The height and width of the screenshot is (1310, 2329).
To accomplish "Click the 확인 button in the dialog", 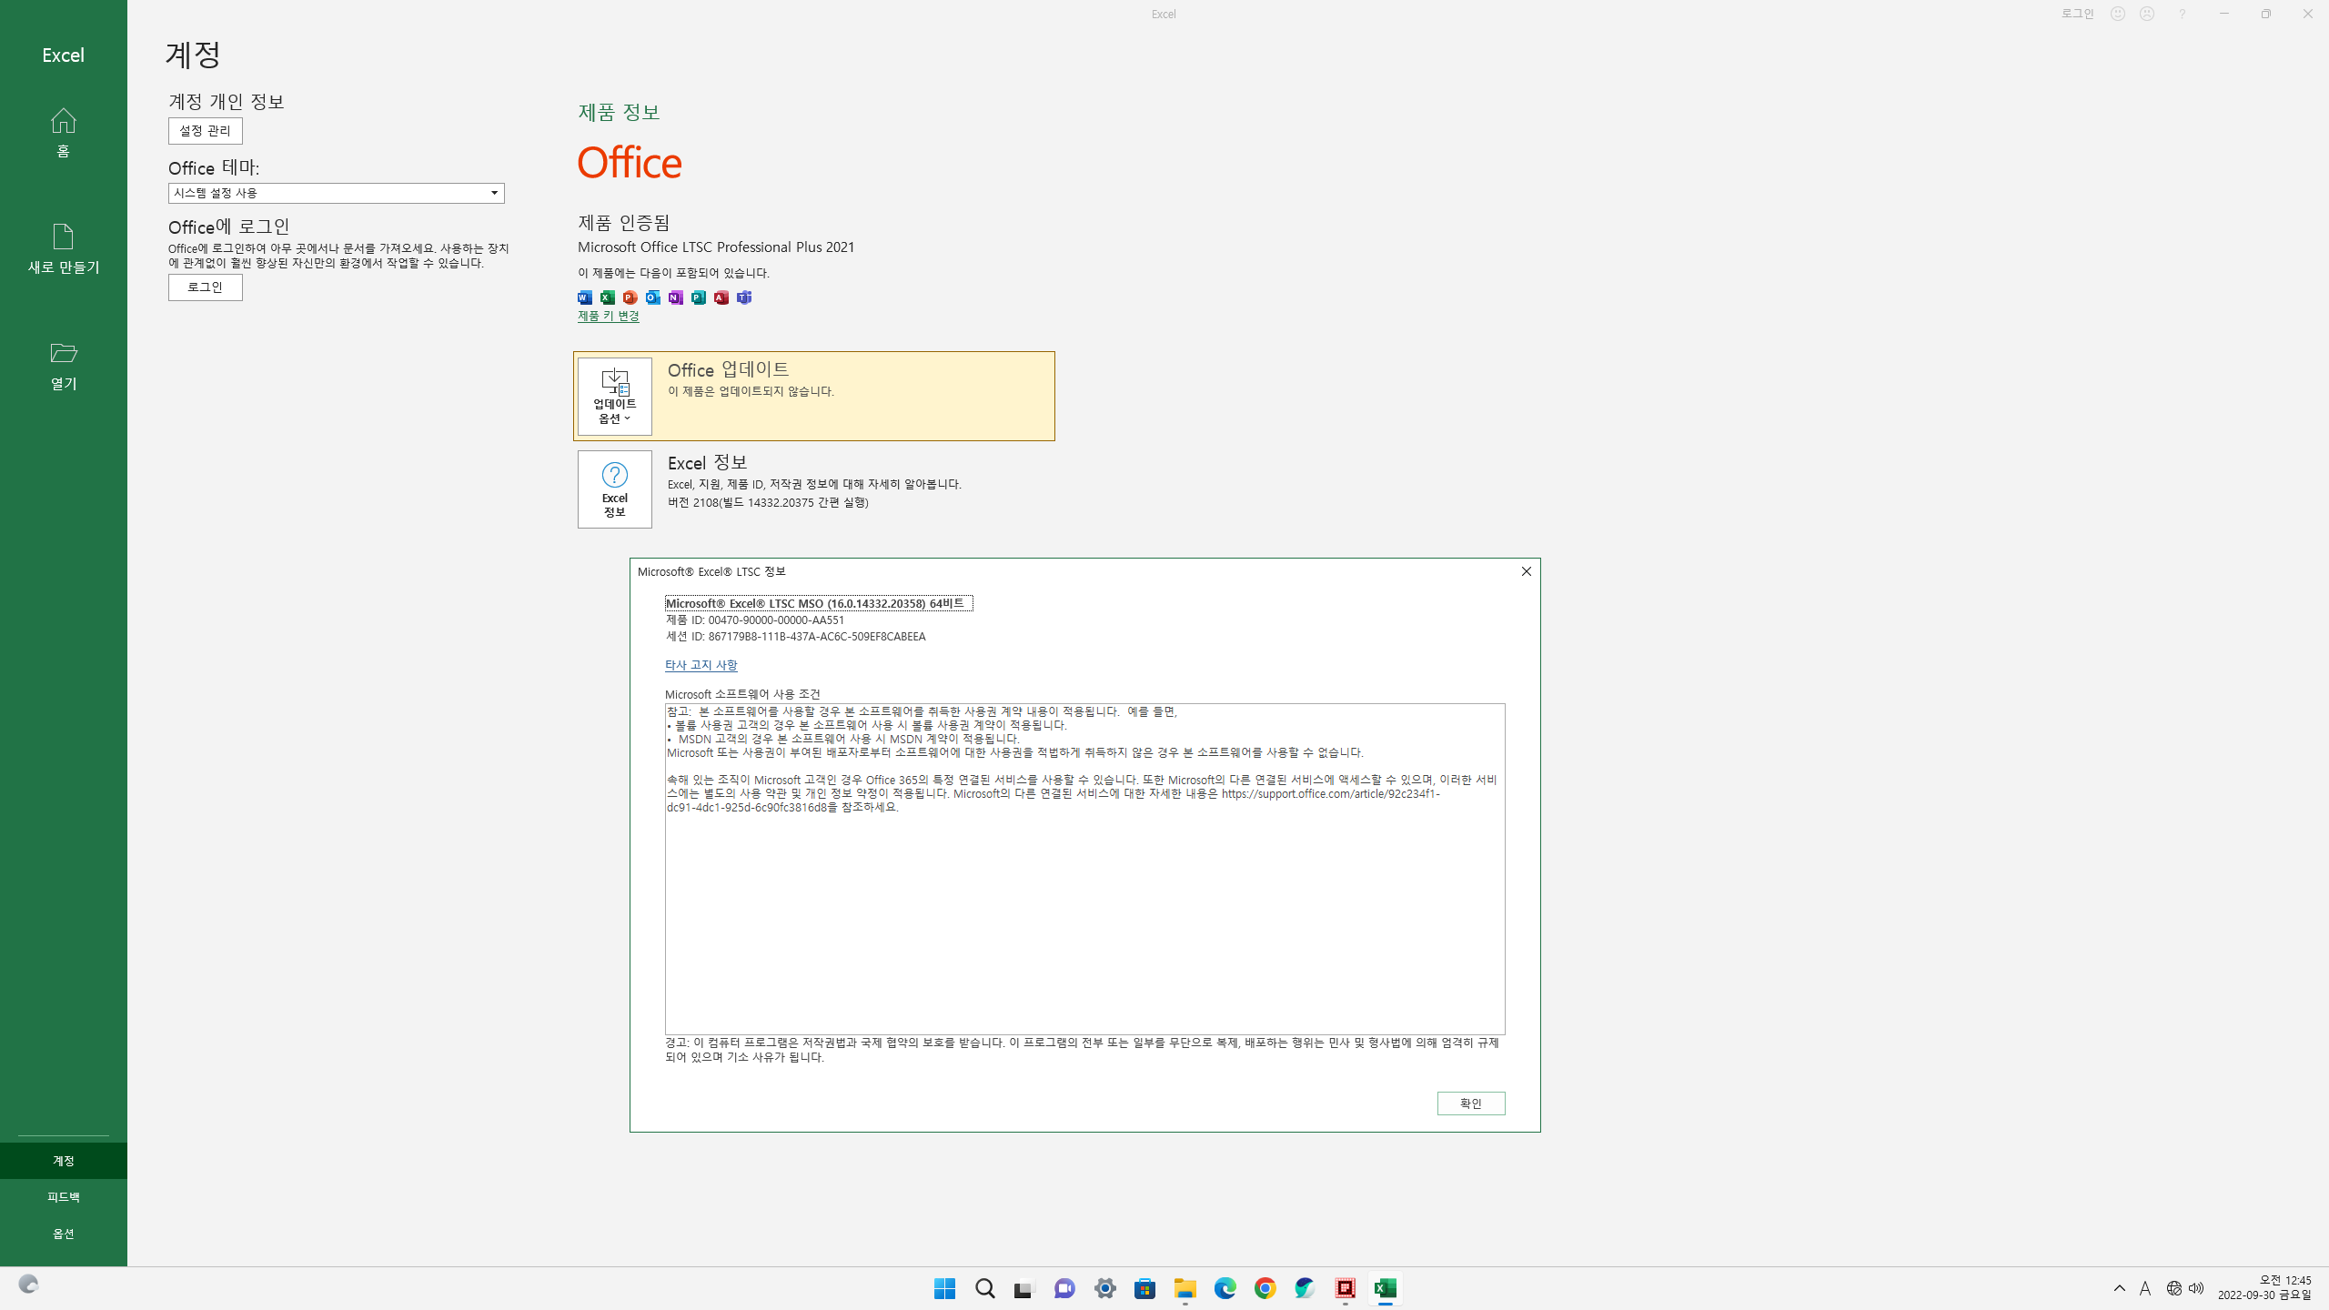I will tap(1470, 1103).
